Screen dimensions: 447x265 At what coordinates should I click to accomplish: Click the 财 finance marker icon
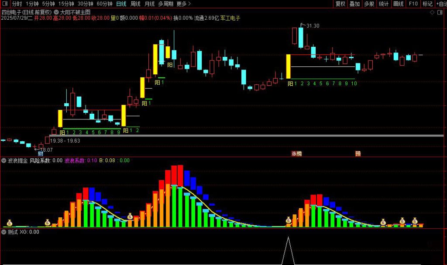click(41, 153)
